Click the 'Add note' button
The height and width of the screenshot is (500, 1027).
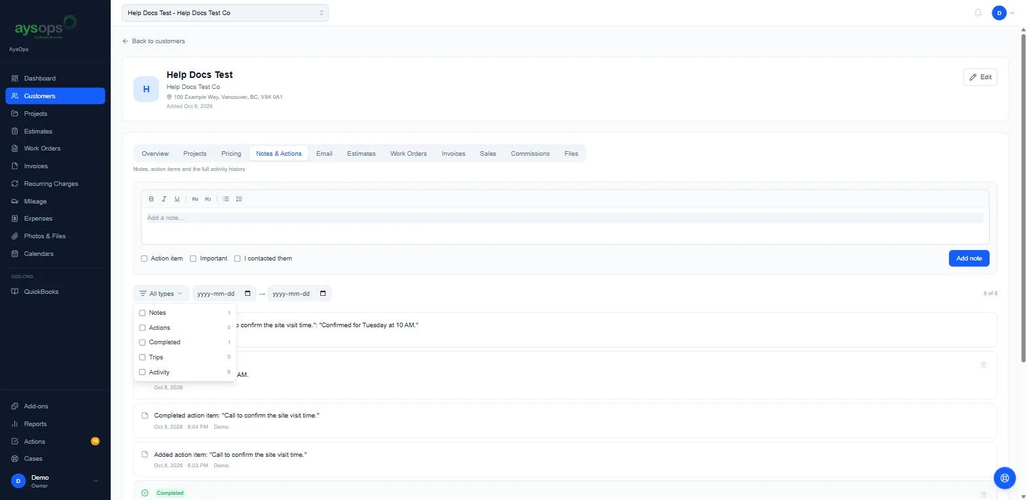(969, 259)
